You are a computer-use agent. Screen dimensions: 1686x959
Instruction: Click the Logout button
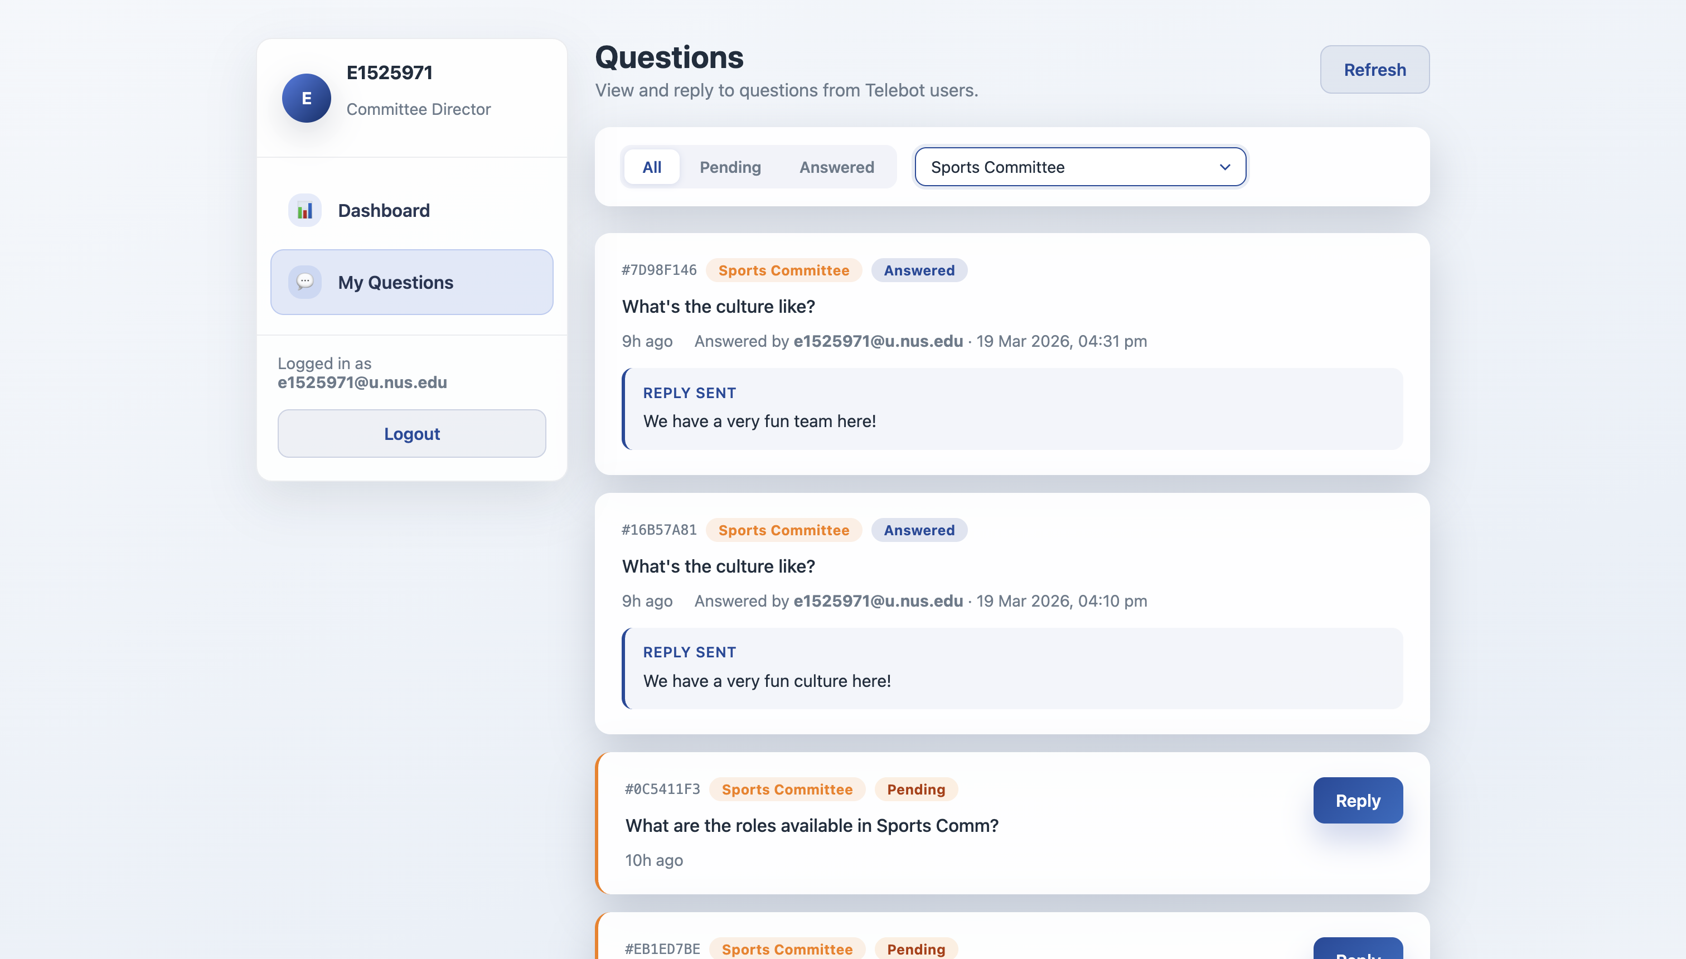411,433
